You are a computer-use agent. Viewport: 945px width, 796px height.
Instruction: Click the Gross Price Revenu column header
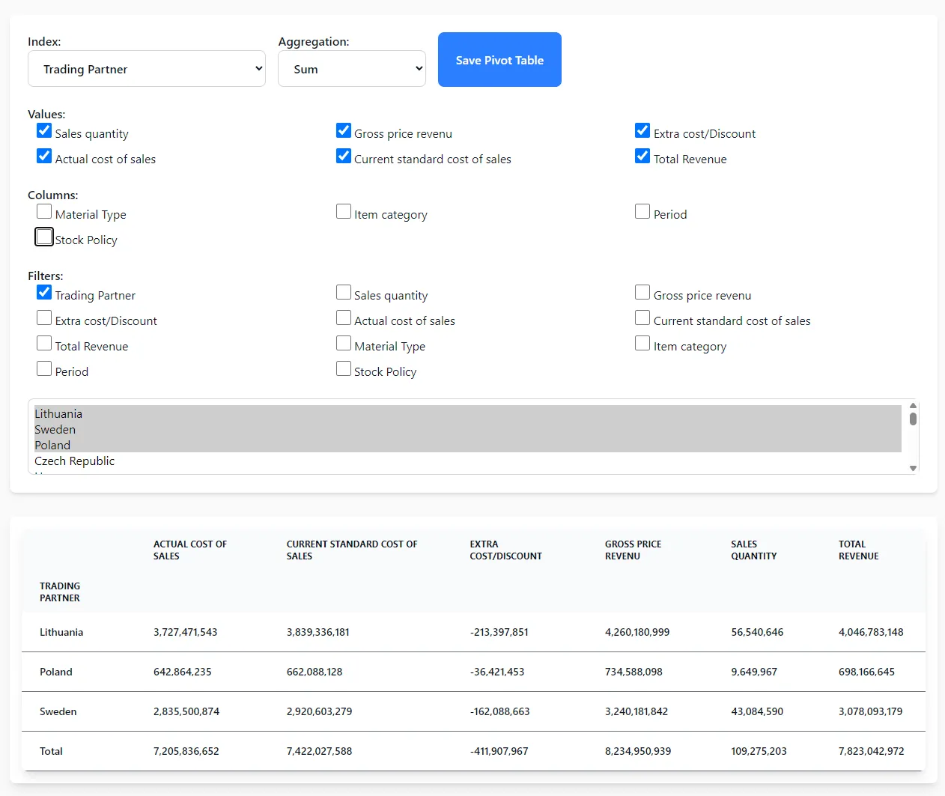pos(633,550)
